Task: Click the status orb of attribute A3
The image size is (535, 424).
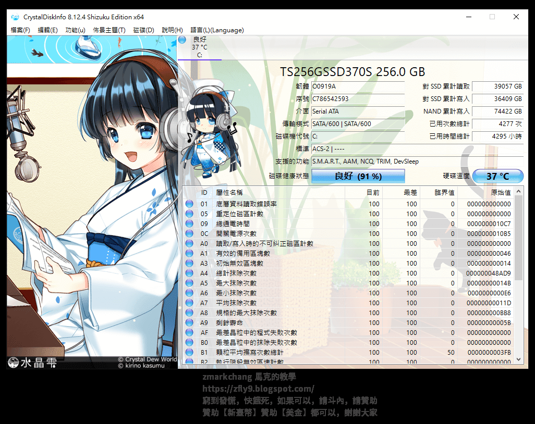Action: (189, 263)
